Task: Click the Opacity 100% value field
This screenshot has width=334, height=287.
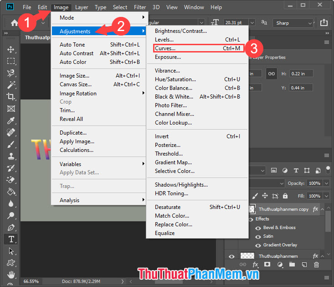Action: tap(314, 183)
